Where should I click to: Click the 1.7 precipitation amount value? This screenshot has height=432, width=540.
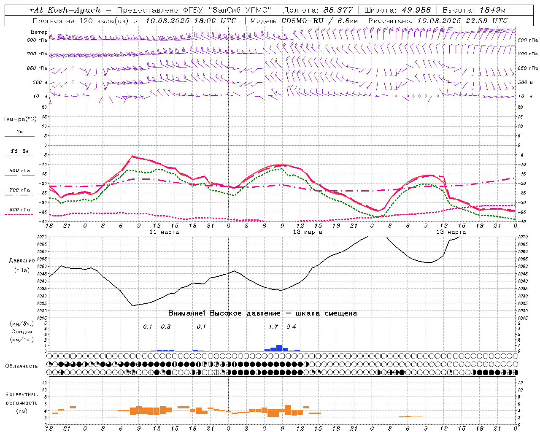pyautogui.click(x=273, y=327)
